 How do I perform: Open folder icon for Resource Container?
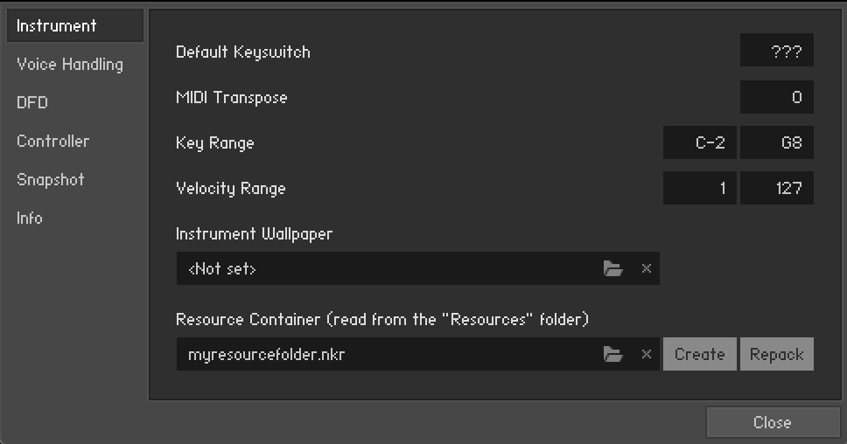pos(612,354)
